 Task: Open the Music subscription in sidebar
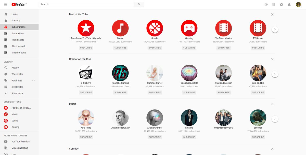[19, 114]
